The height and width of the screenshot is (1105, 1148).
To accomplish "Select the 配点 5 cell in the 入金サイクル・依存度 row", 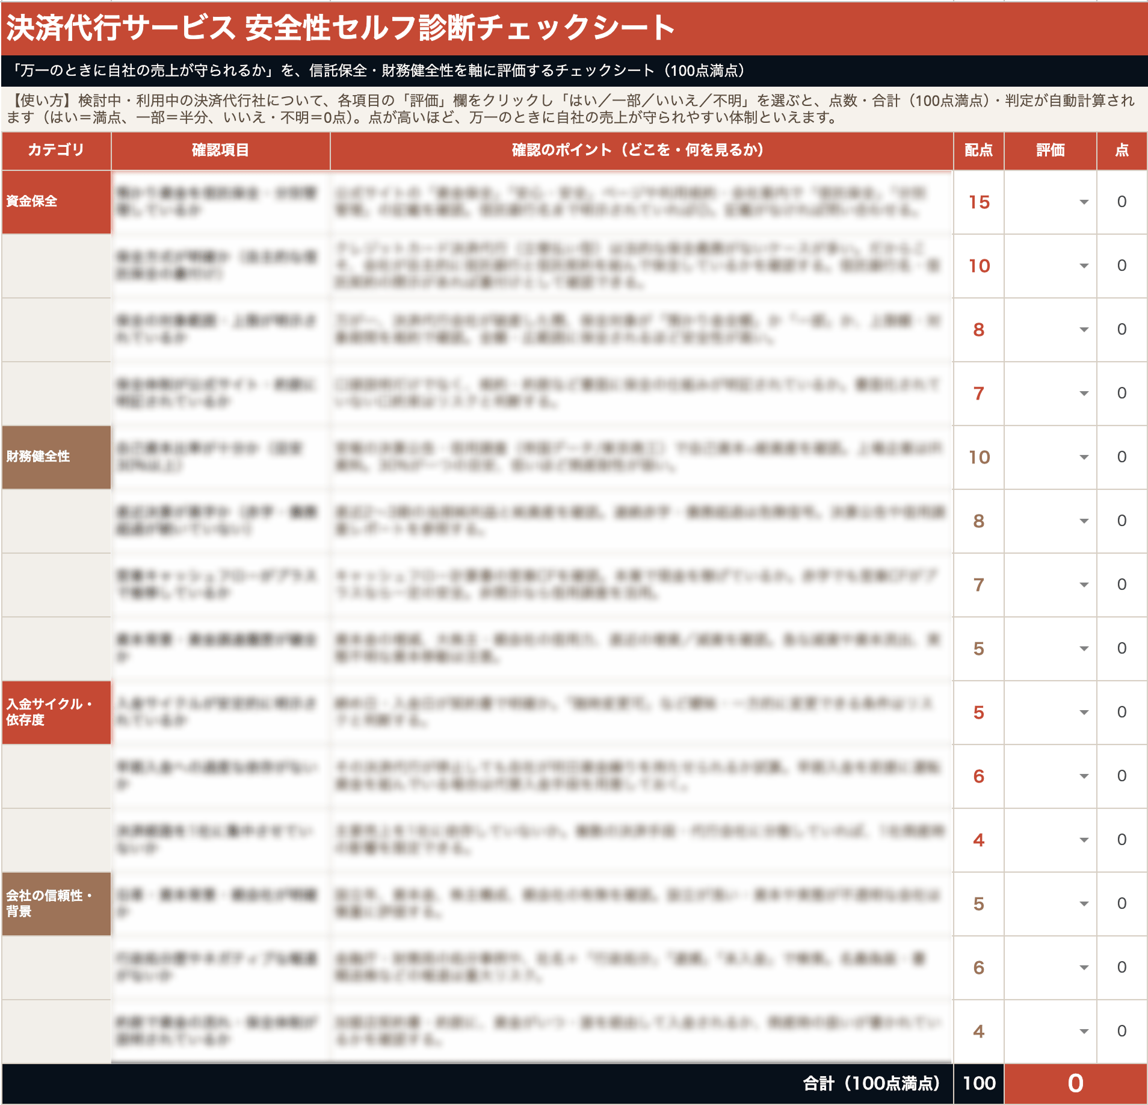I will 979,713.
